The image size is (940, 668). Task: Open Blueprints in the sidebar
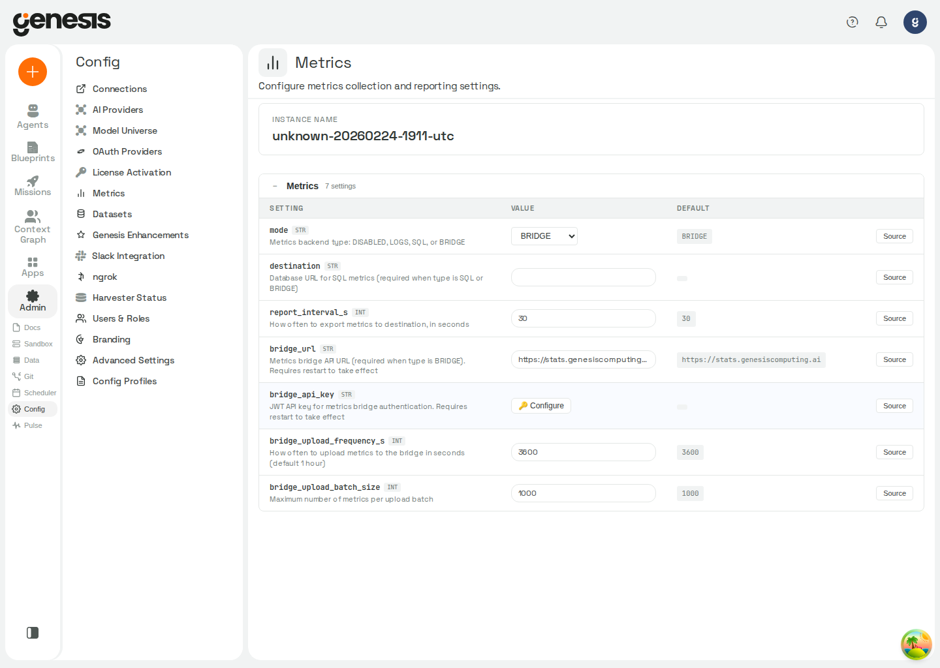33,152
